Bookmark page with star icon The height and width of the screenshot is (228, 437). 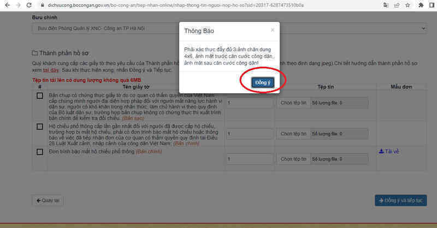[408, 5]
